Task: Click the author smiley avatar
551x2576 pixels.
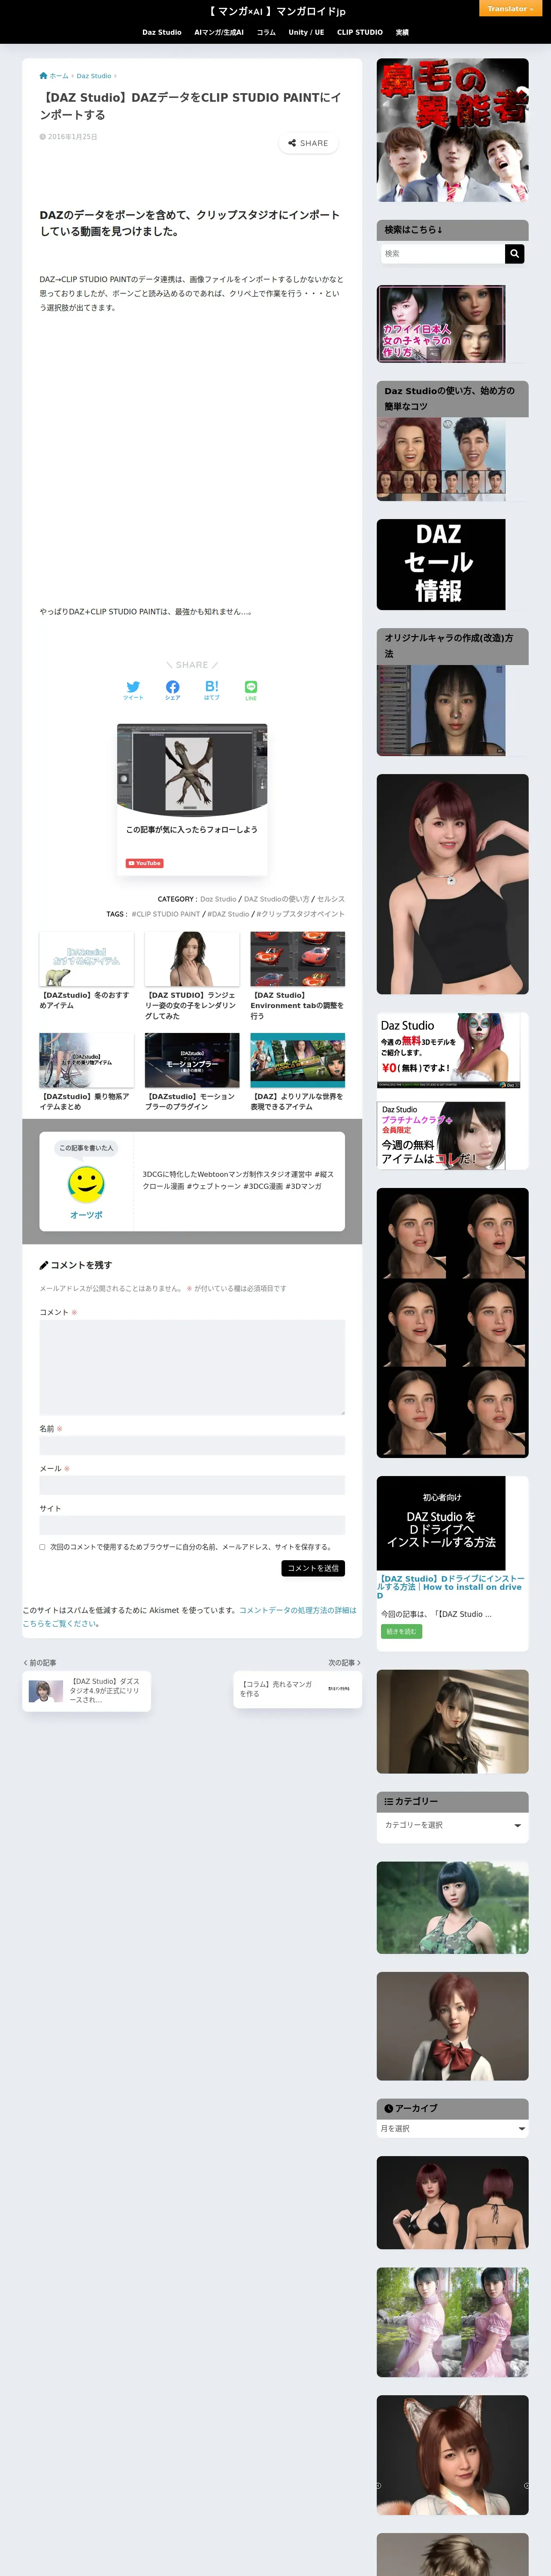Action: [x=86, y=1185]
